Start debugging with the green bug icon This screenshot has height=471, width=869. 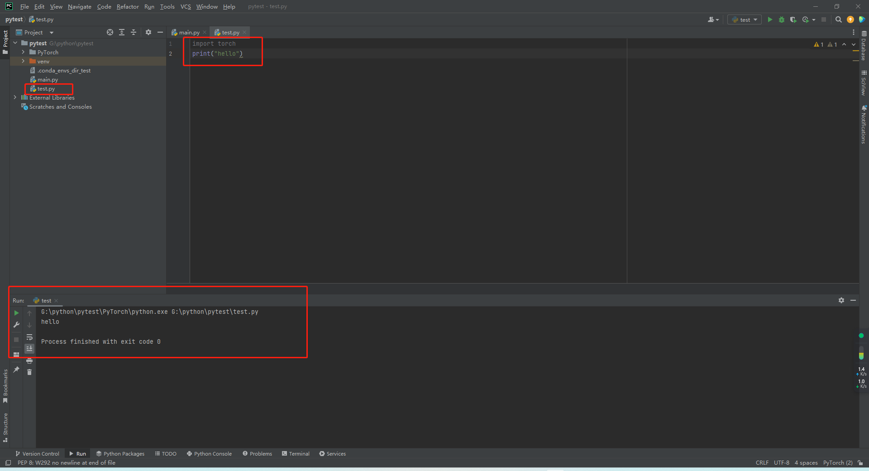[x=782, y=19]
